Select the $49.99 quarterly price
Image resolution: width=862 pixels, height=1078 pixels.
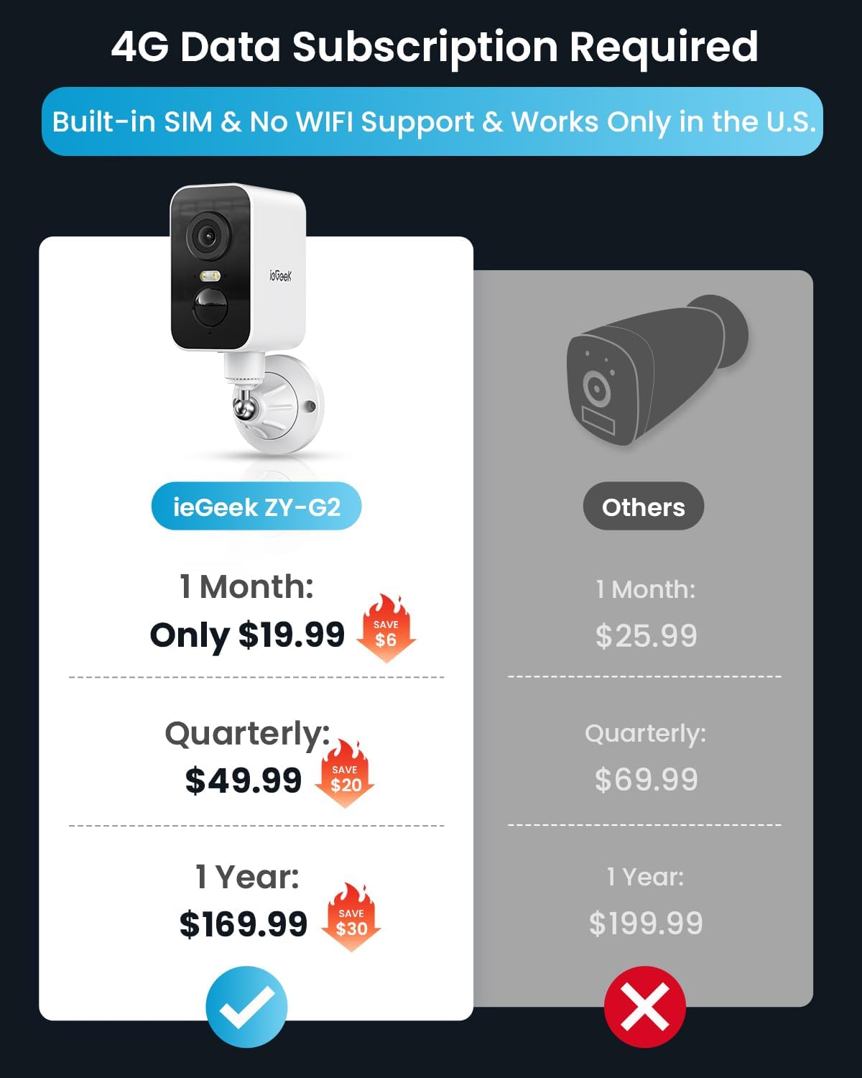(244, 780)
